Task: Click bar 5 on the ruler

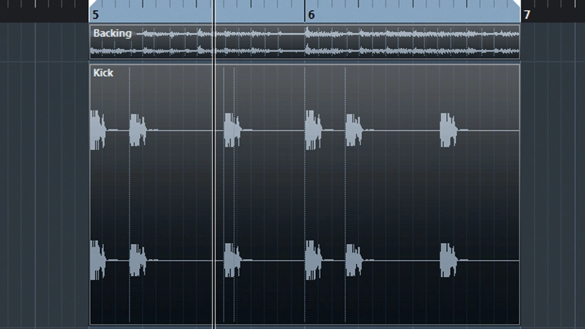Action: (x=96, y=15)
